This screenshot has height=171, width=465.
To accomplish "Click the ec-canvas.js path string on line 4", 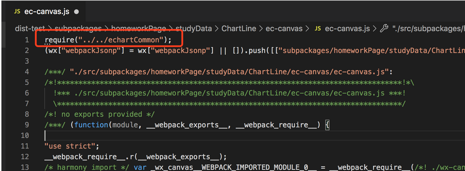I will pos(229,72).
